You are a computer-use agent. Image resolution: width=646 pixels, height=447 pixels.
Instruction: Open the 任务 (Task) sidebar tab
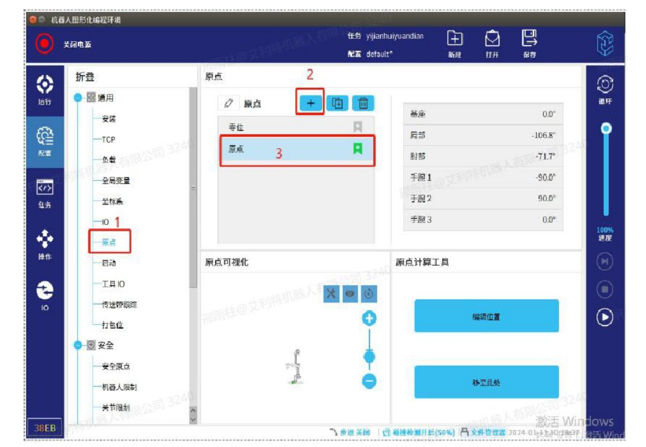pyautogui.click(x=44, y=194)
